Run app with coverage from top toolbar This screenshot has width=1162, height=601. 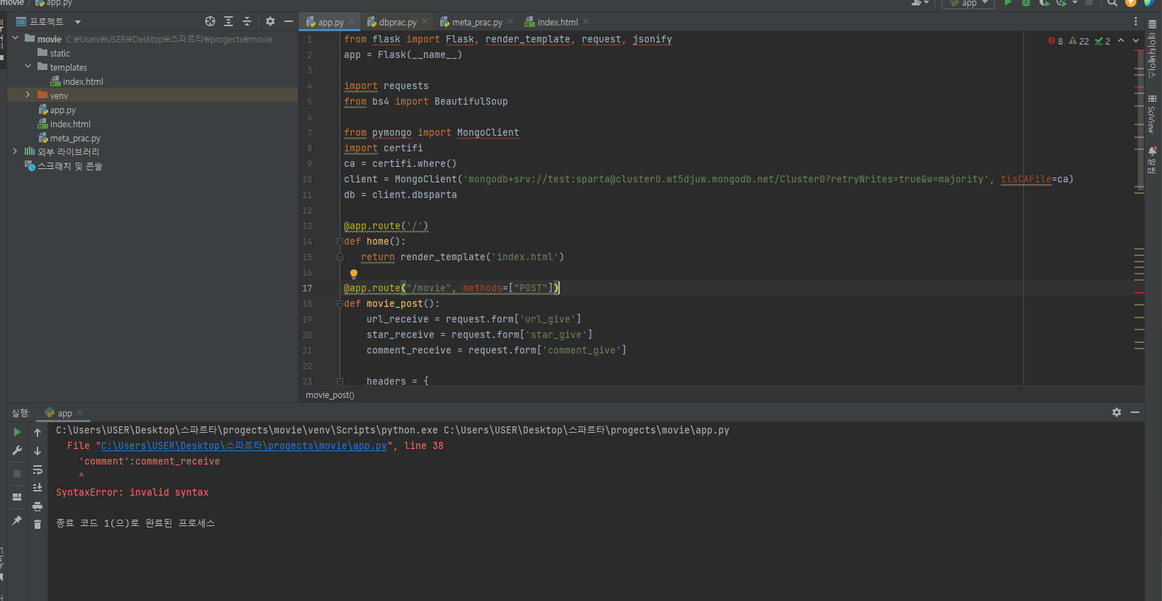pyautogui.click(x=1044, y=3)
